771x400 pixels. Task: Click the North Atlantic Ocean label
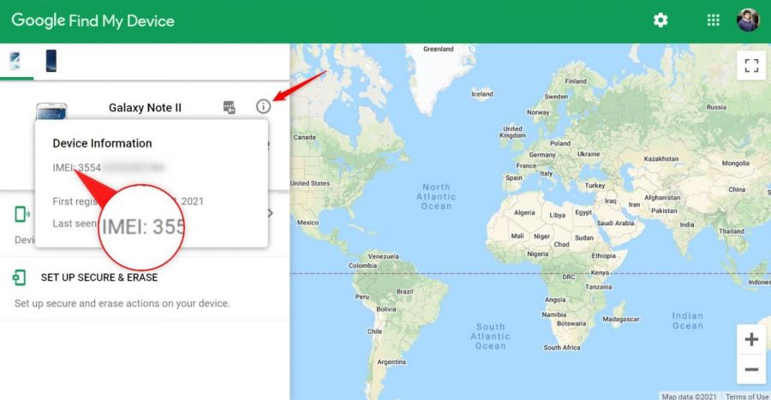pyautogui.click(x=436, y=196)
